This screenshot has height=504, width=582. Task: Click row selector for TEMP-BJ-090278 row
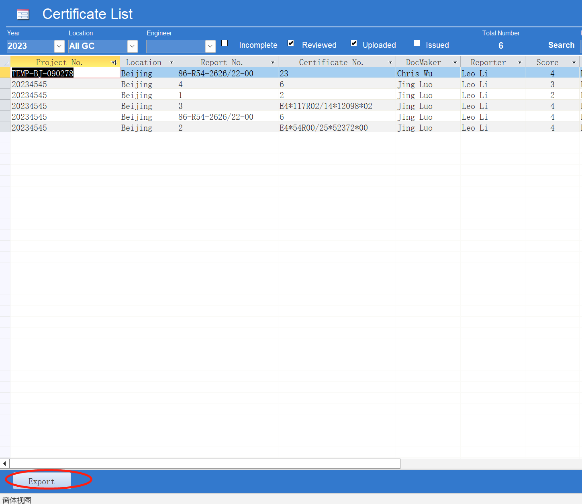(5, 73)
